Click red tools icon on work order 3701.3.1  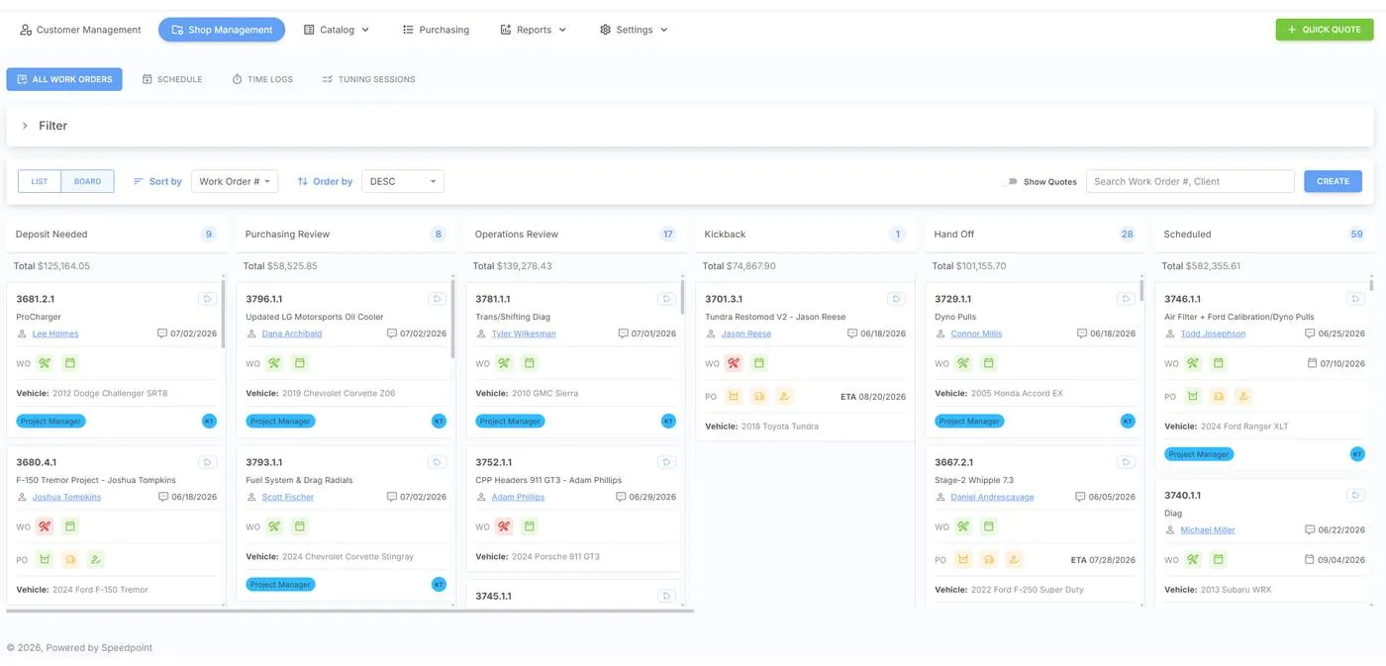[734, 363]
